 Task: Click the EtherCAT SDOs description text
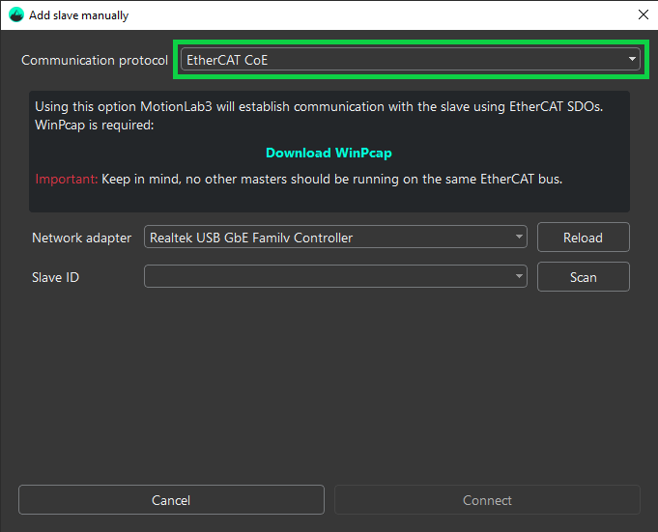[x=319, y=106]
